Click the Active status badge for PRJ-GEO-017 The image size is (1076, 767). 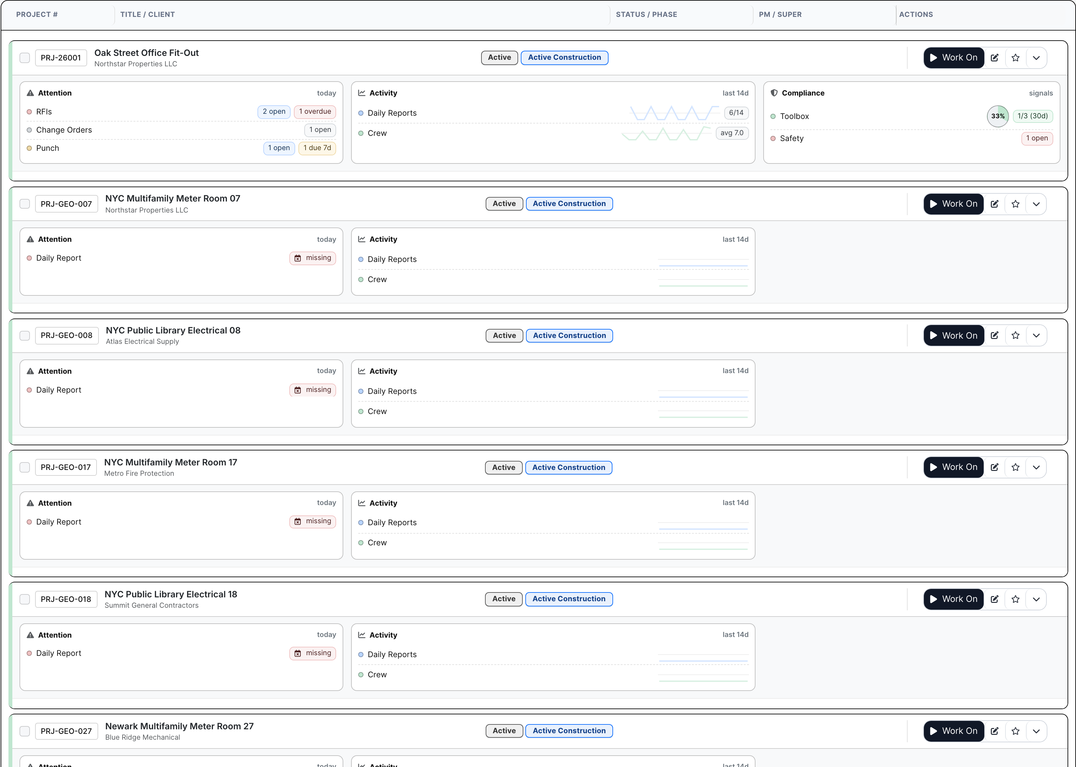(x=504, y=467)
